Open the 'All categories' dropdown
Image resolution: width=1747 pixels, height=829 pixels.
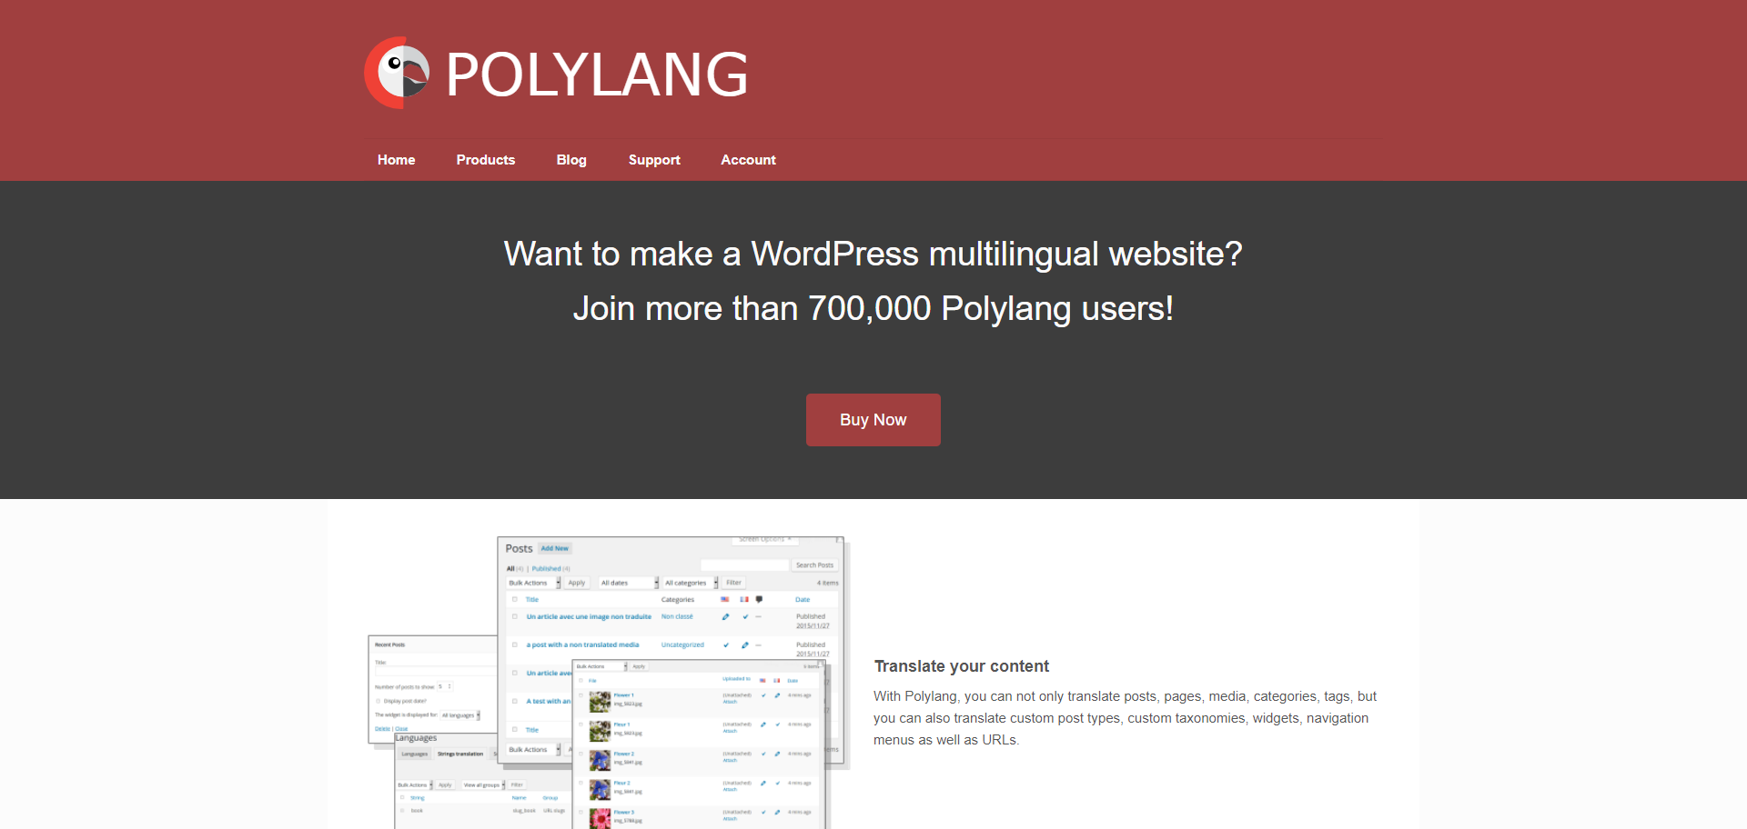coord(691,583)
